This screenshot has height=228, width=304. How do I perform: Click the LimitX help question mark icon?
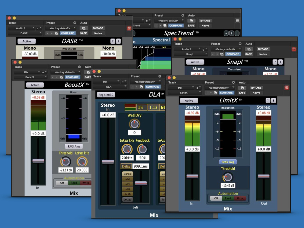(x=268, y=100)
